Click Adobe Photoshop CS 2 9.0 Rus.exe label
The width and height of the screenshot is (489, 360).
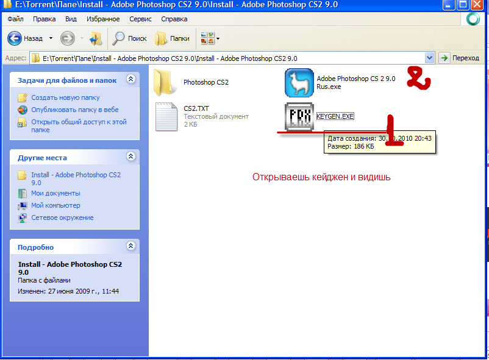(x=356, y=83)
